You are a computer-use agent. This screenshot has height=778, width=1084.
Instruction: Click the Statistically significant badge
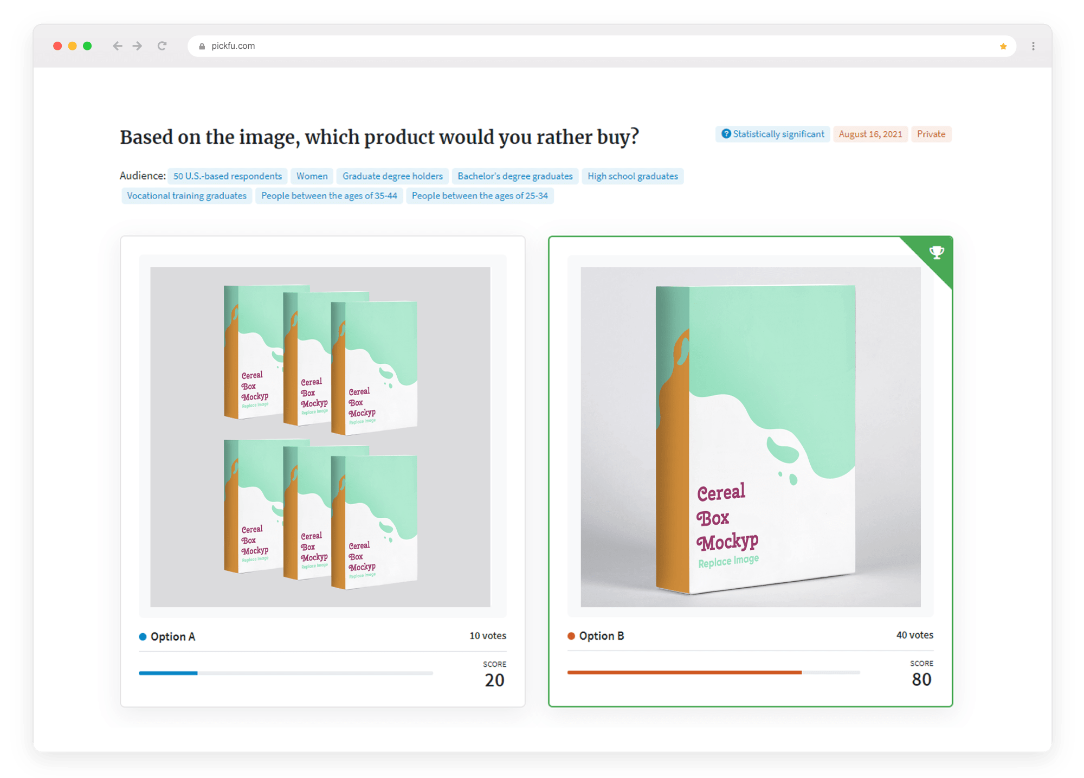(x=778, y=134)
